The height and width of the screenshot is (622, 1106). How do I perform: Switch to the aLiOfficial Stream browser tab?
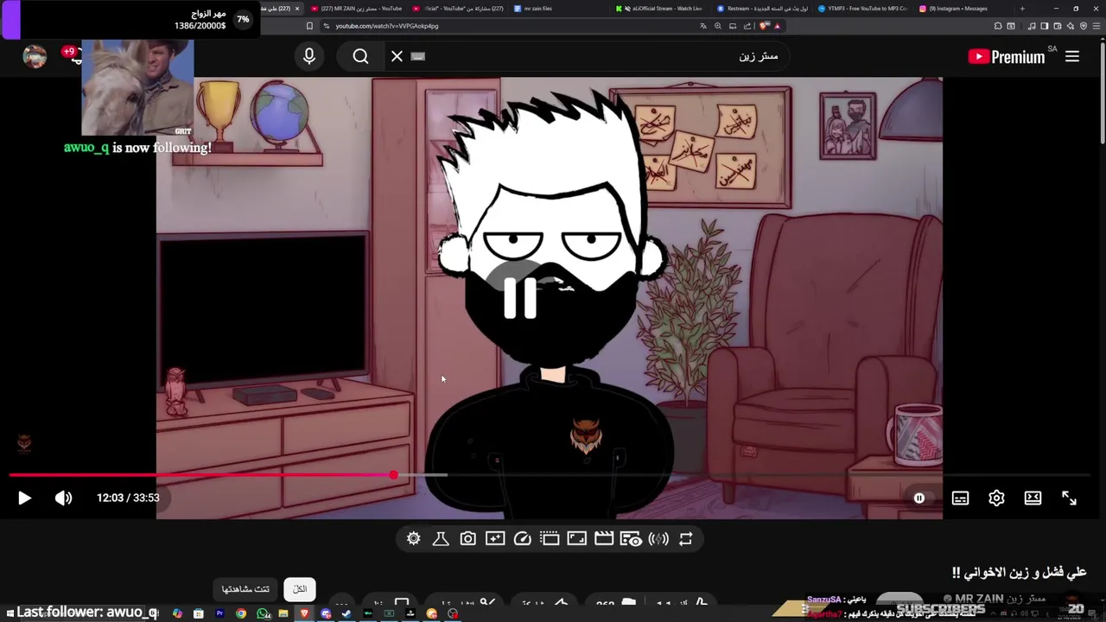coord(661,9)
